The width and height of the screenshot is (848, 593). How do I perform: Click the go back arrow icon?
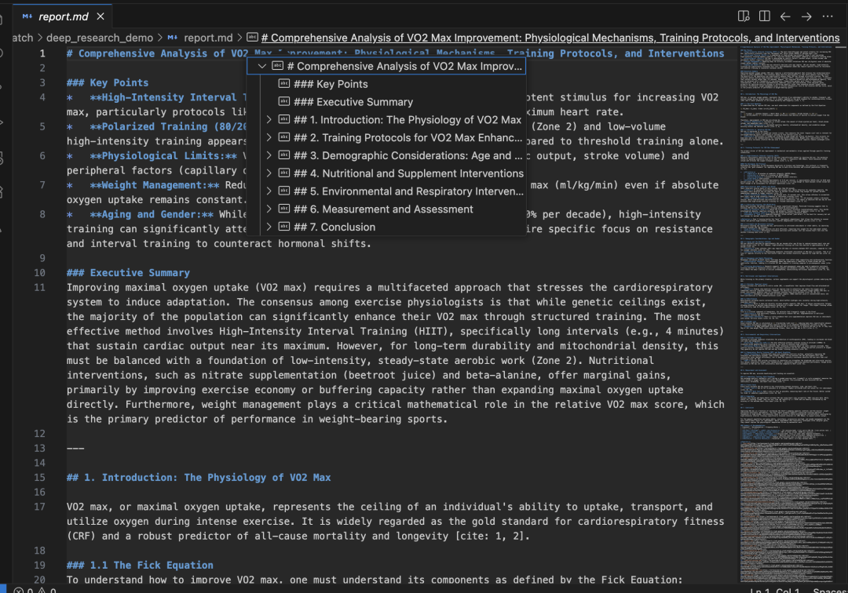tap(785, 16)
